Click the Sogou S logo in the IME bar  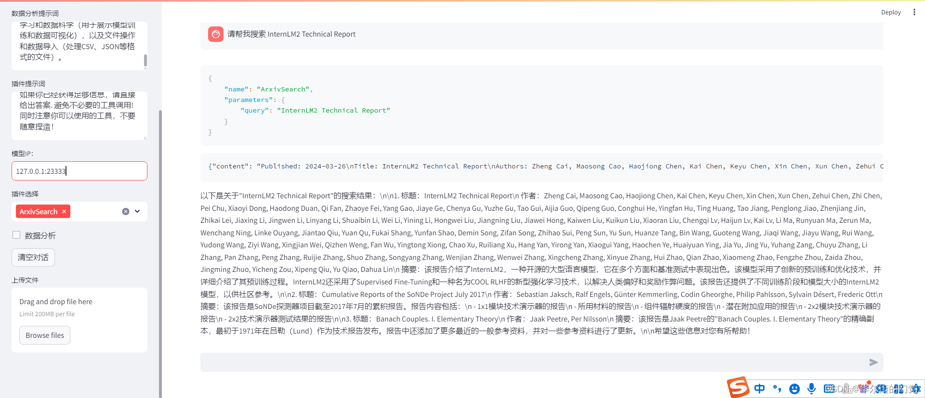[x=738, y=387]
